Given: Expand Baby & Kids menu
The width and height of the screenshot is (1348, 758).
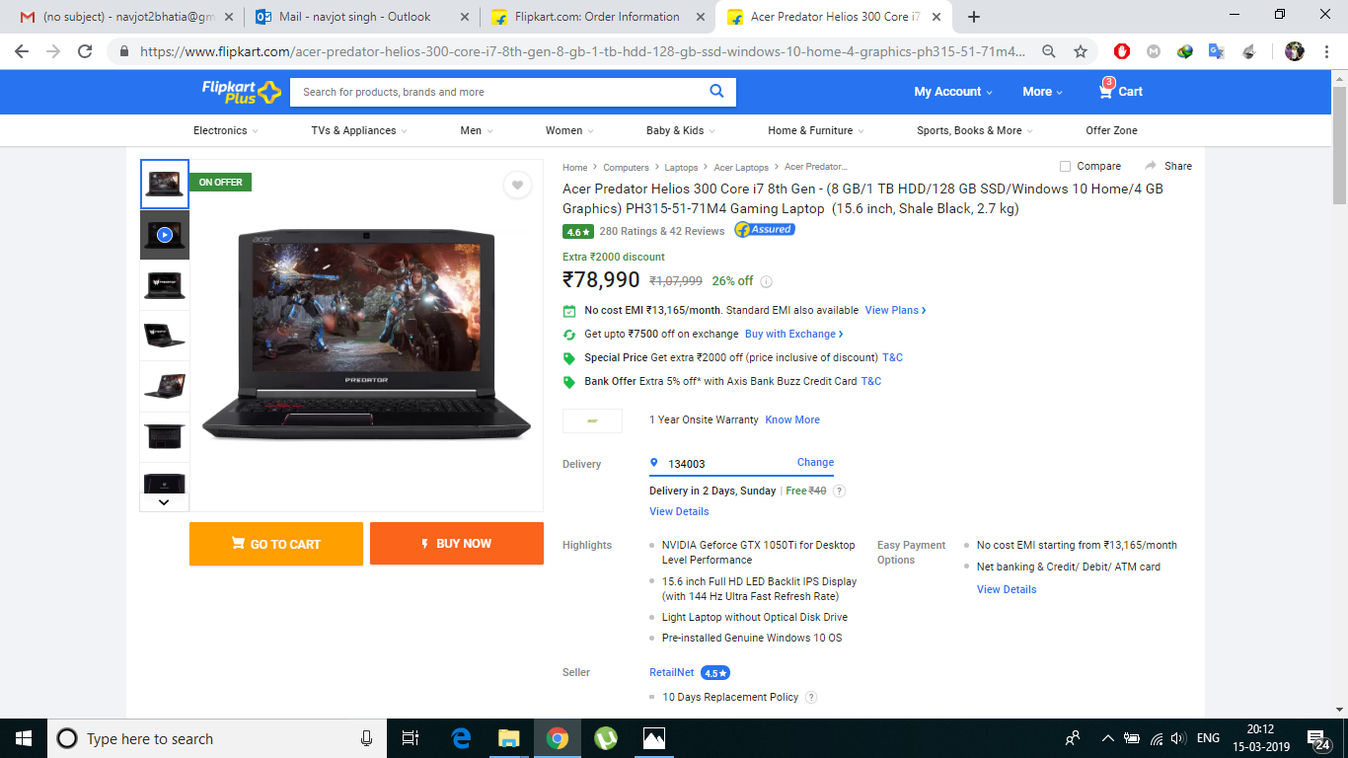Looking at the screenshot, I should [x=681, y=130].
